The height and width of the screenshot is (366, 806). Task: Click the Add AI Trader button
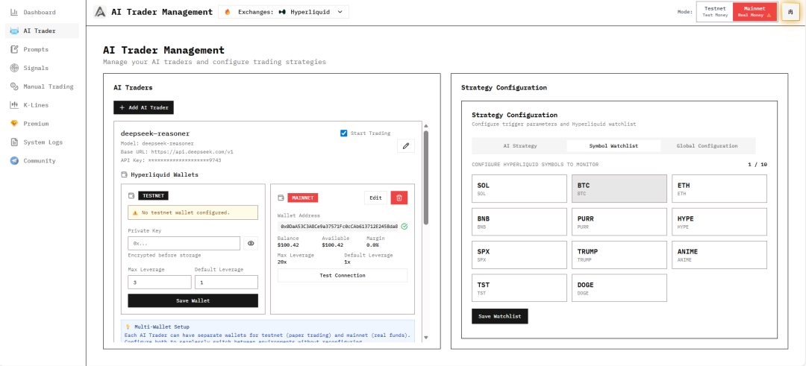[x=143, y=108]
